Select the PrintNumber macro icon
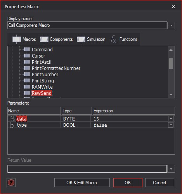The width and height of the screenshot is (182, 194). click(27, 74)
